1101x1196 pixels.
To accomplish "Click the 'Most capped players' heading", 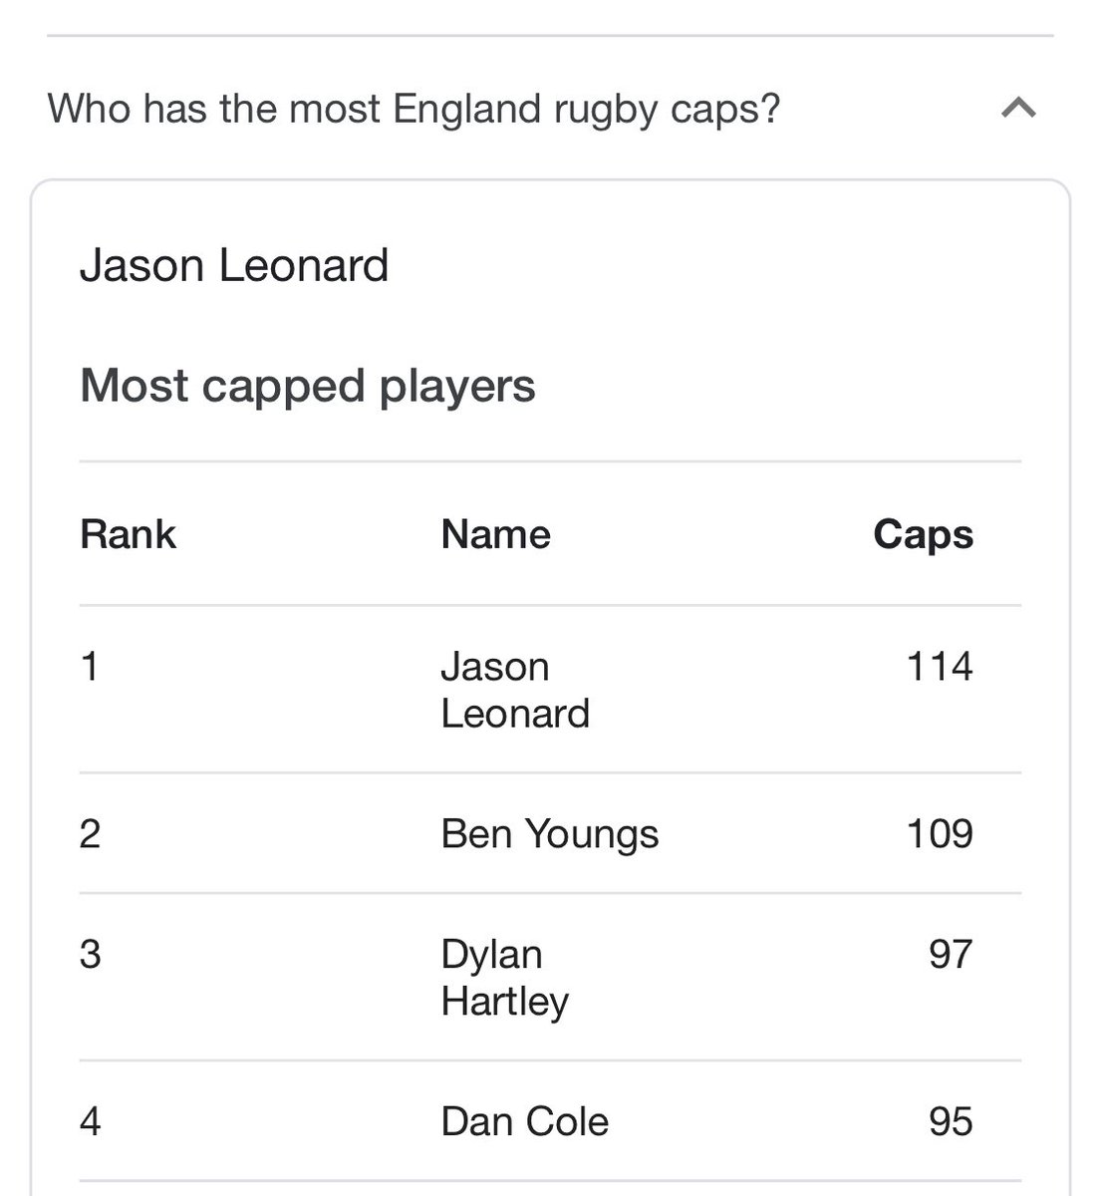I will pos(307,386).
